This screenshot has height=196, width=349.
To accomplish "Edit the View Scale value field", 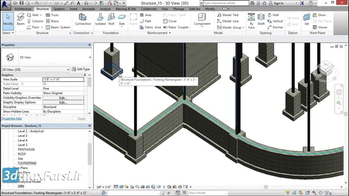I will [x=63, y=79].
